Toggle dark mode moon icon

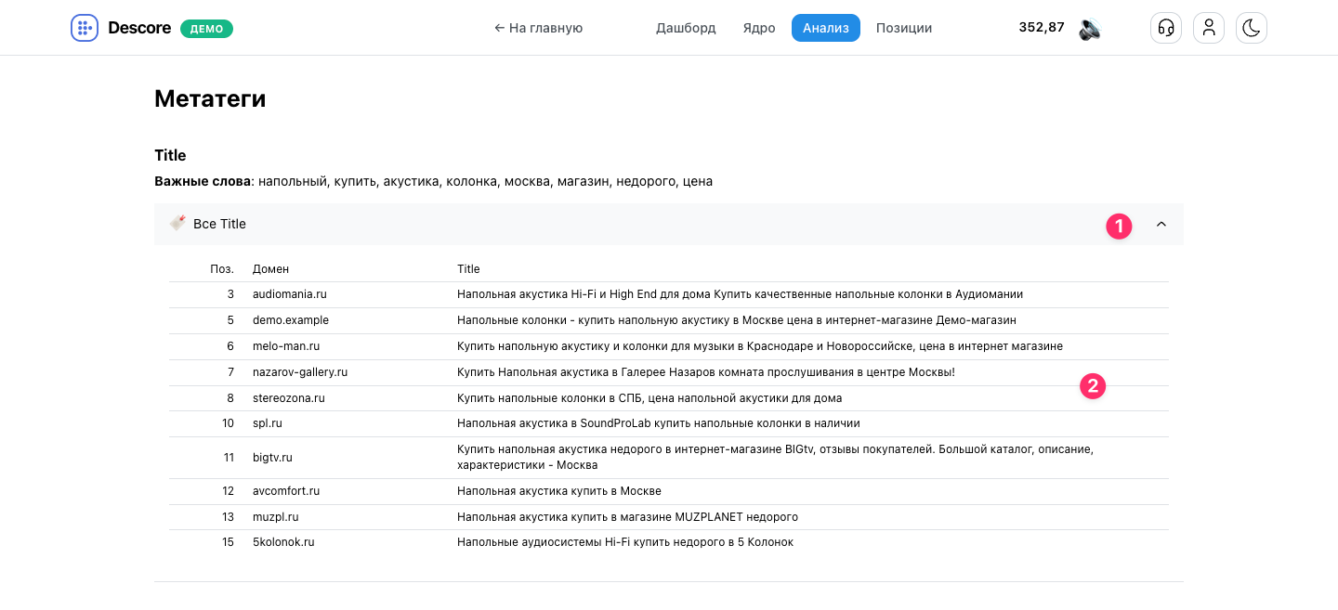1252,28
